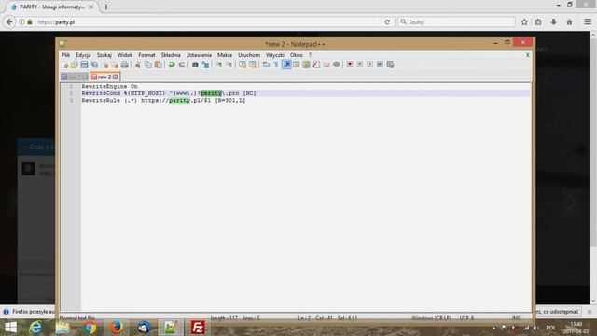Screen dimensions: 597x336
Task: Open the Okno menu
Action: (297, 55)
